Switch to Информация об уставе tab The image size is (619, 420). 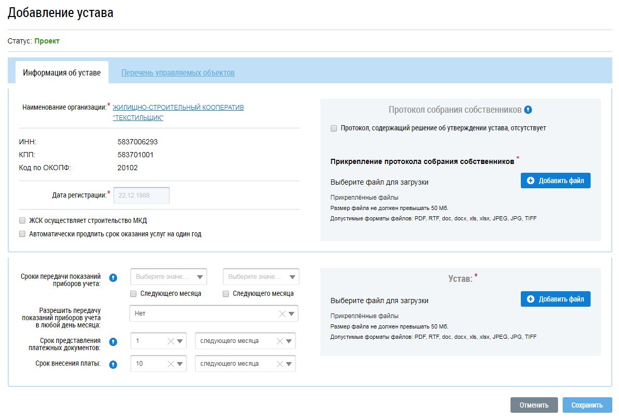click(x=61, y=73)
